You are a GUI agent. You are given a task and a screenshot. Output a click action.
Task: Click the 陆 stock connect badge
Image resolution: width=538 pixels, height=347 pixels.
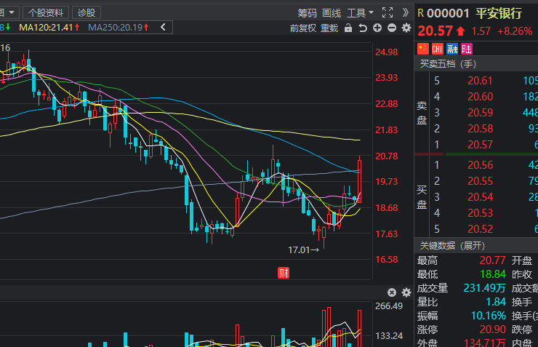pyautogui.click(x=467, y=49)
